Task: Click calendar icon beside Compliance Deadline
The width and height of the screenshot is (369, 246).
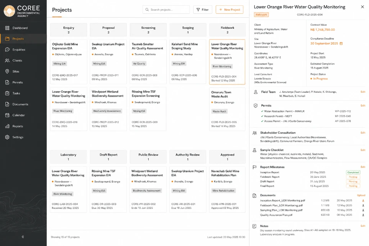Action: 341,44
